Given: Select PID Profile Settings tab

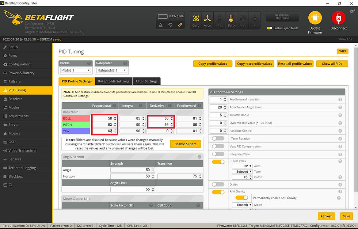Looking at the screenshot, I should coord(76,81).
